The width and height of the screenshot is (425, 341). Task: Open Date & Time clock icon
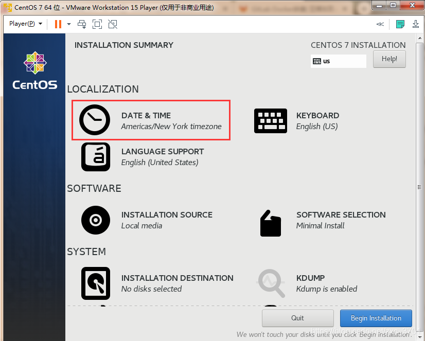click(95, 120)
